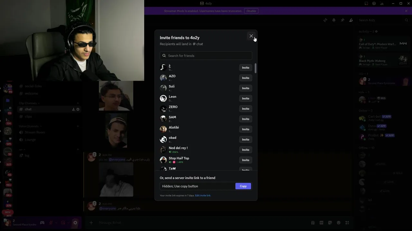Click the NEW unread indicator in the server list
Image resolution: width=412 pixels, height=231 pixels.
(x=8, y=212)
